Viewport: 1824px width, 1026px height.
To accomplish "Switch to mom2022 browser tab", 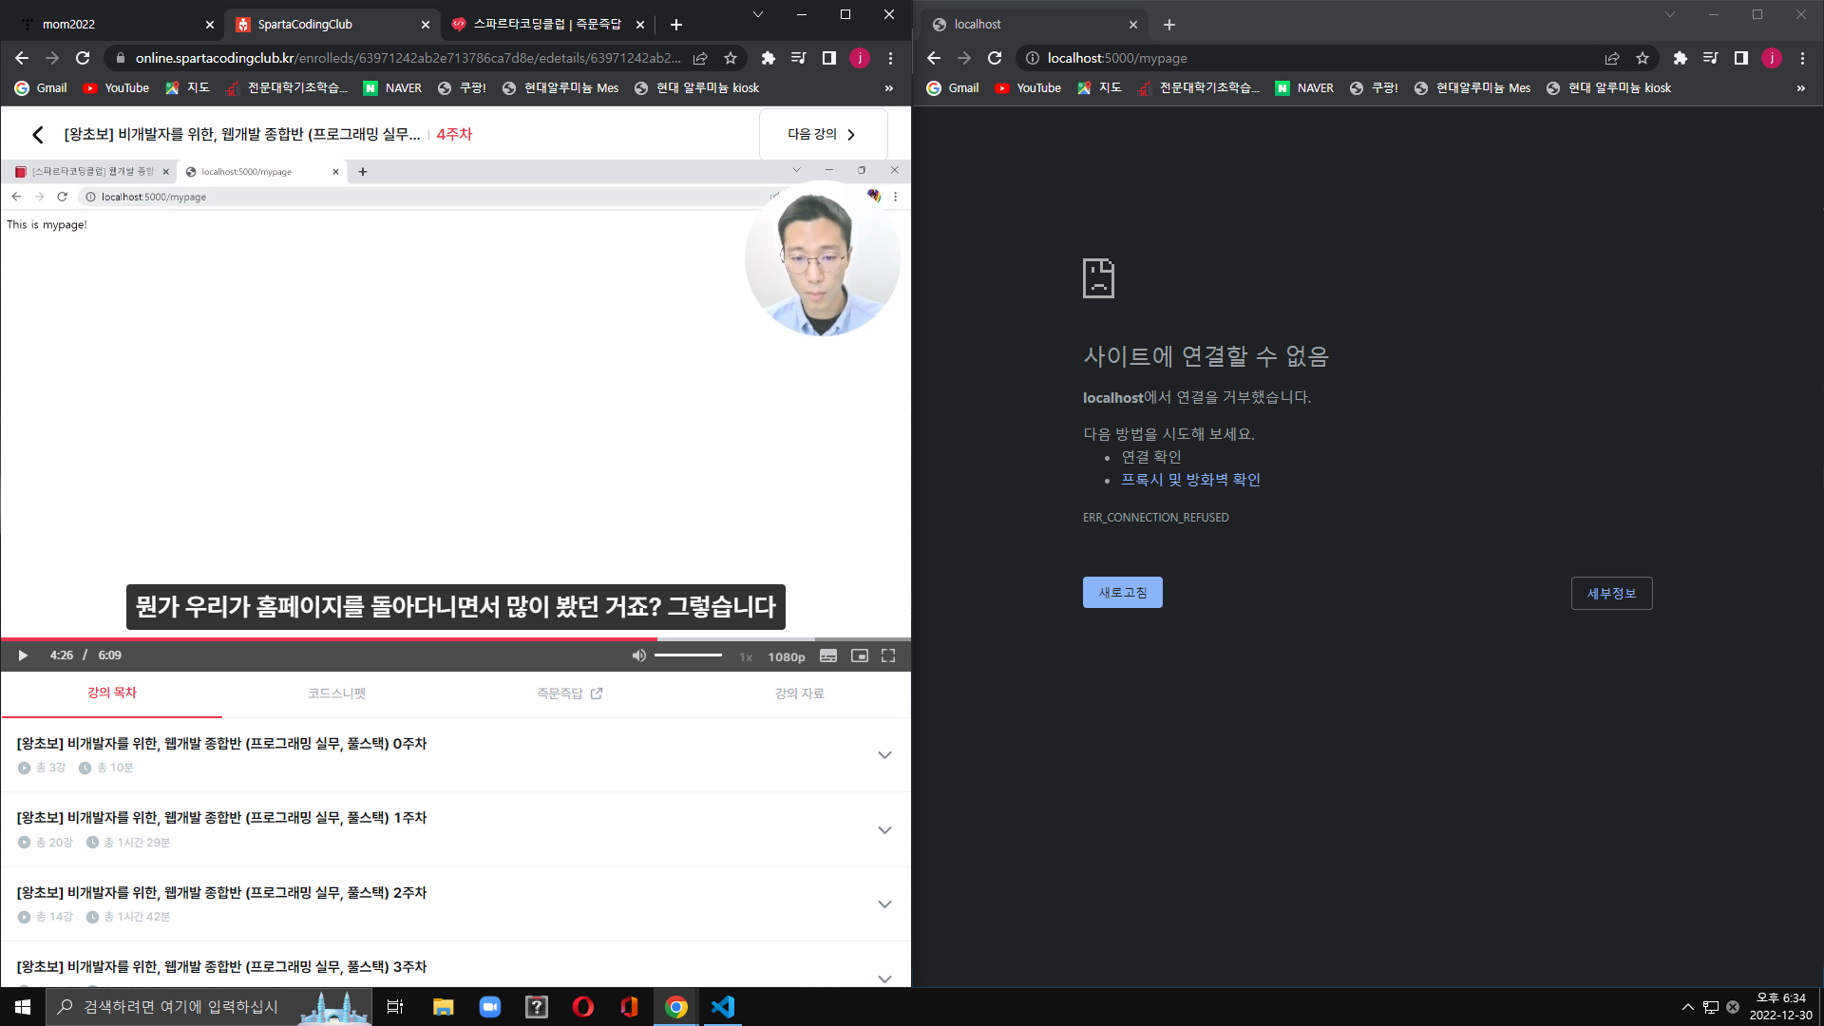I will [114, 24].
